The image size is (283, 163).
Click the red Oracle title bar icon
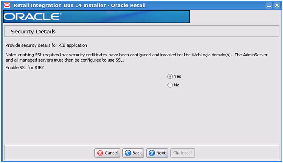pyautogui.click(x=7, y=5)
